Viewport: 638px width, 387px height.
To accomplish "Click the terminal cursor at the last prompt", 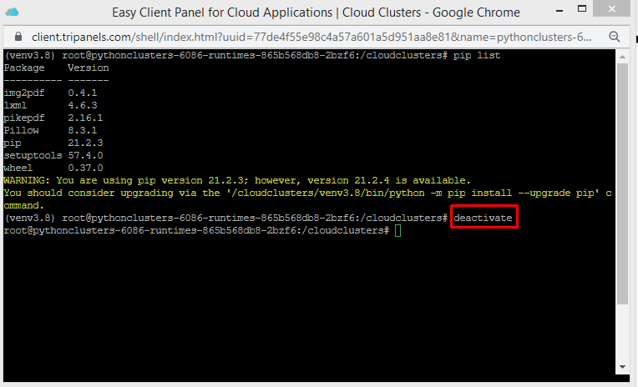I will pos(398,230).
